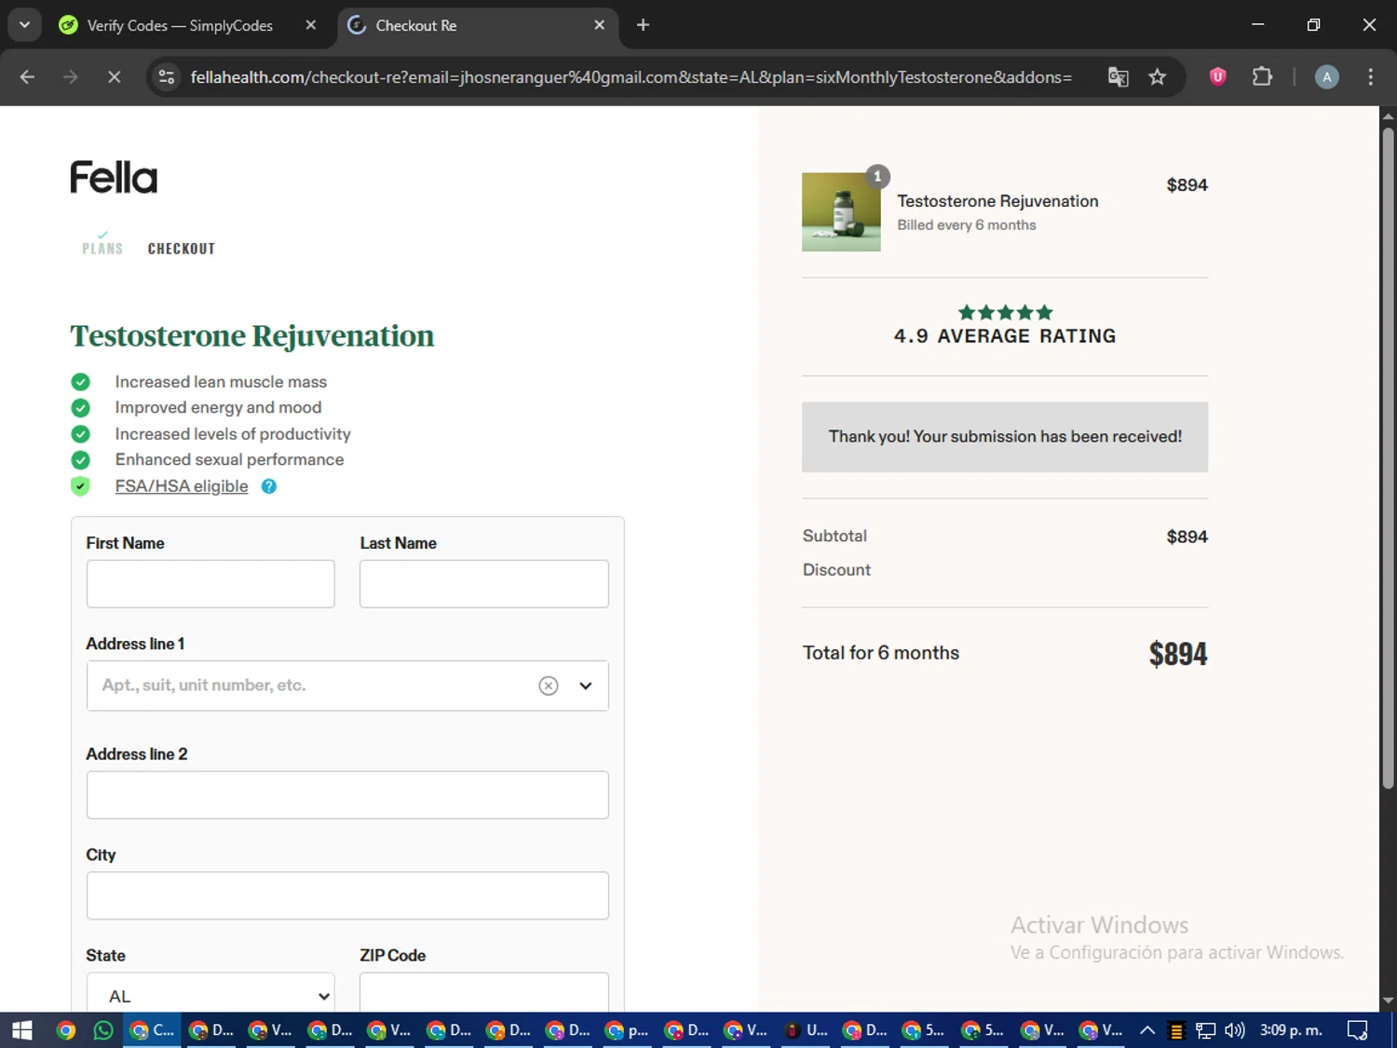Click the 'Testosterone Rejuvenation' green heading
Screen dimensions: 1397x1048
click(252, 336)
